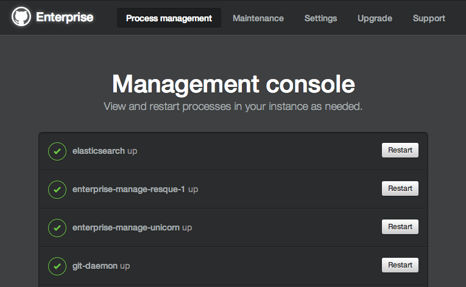This screenshot has height=287, width=466.
Task: Click the Enterprise brand text
Action: point(65,17)
